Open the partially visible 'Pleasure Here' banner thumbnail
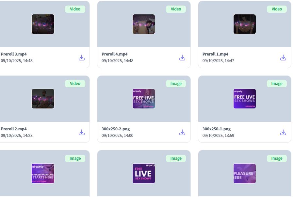This screenshot has height=197, width=294. point(245,173)
